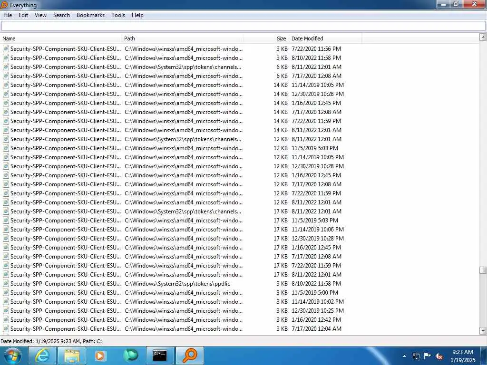The width and height of the screenshot is (487, 365).
Task: Click the Everything app icon in title bar
Action: (4, 5)
